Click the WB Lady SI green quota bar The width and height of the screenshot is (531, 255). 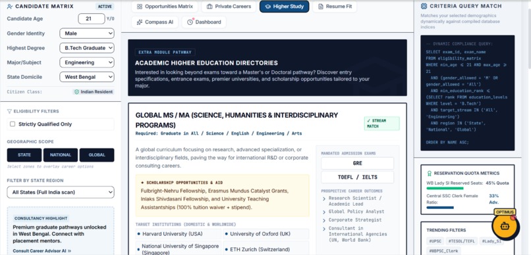445,188
